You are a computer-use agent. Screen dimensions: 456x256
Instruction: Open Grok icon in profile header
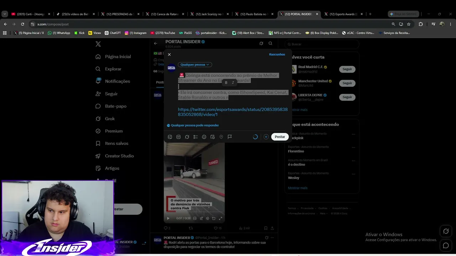pos(261,43)
